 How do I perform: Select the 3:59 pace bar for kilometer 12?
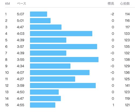(63, 85)
